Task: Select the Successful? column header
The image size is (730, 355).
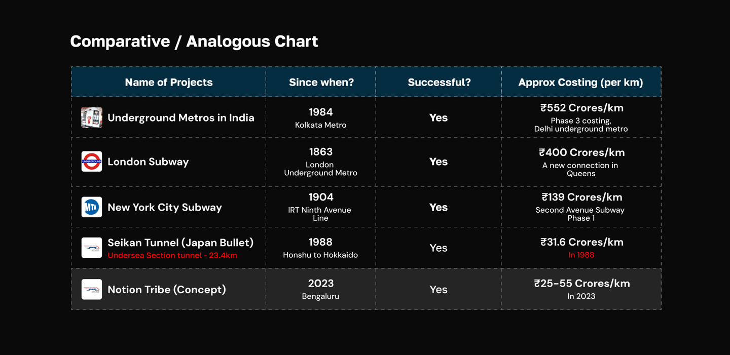Action: pyautogui.click(x=439, y=82)
